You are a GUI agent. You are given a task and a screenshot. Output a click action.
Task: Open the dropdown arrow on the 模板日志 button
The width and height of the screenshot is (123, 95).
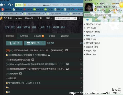pyautogui.click(x=43, y=43)
